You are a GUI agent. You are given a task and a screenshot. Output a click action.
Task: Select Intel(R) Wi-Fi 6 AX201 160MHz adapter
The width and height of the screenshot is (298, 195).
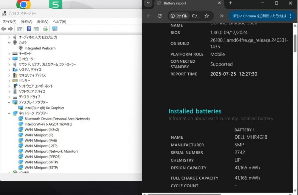(48, 124)
